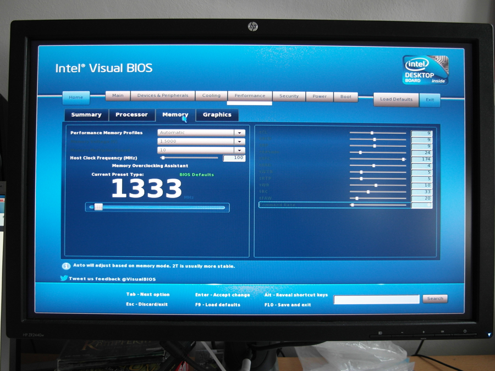
Task: Click the large '1333' frequency readout
Action: point(147,189)
